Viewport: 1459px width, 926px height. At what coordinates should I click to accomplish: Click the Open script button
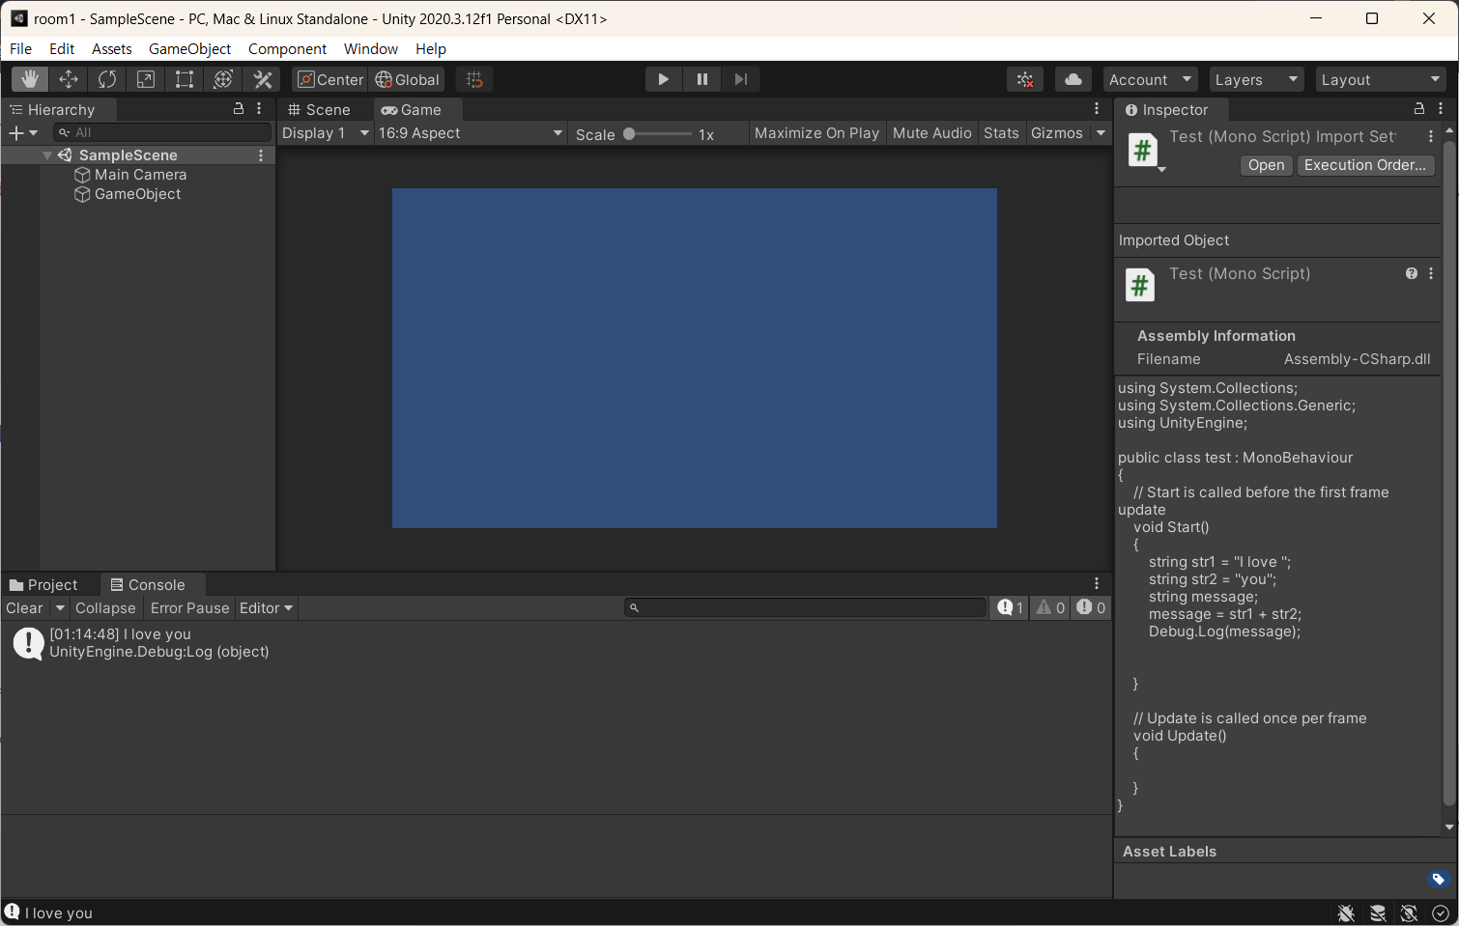[x=1266, y=165]
